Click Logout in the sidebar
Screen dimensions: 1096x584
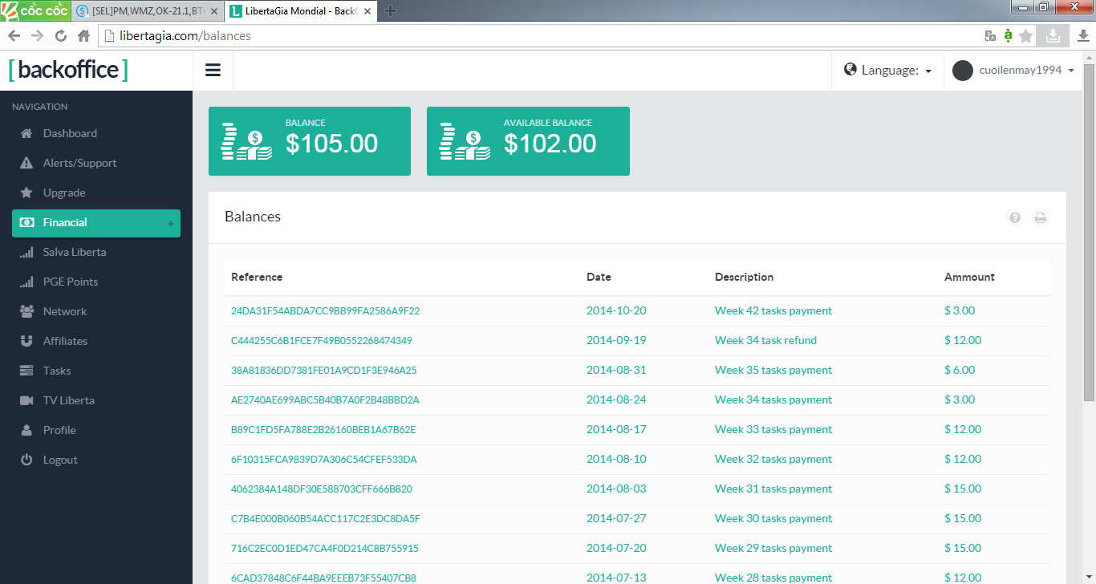pyautogui.click(x=60, y=460)
